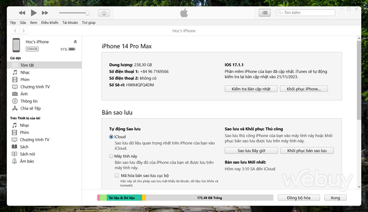The width and height of the screenshot is (368, 212).
Task: Click the scroll down arrow
Action: [x=359, y=187]
